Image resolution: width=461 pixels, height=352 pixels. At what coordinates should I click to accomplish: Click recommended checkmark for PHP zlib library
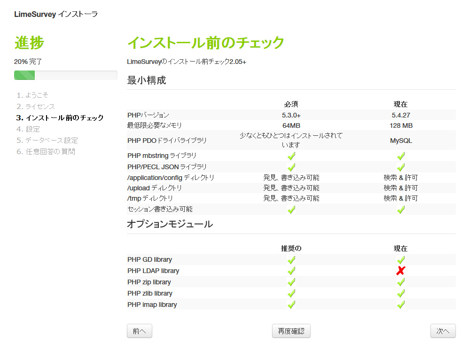pos(291,293)
